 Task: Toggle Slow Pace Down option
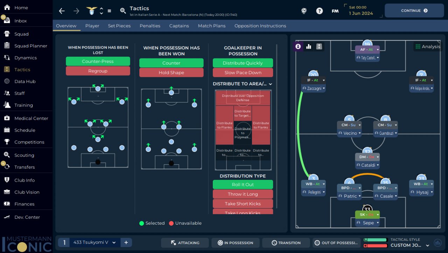243,72
